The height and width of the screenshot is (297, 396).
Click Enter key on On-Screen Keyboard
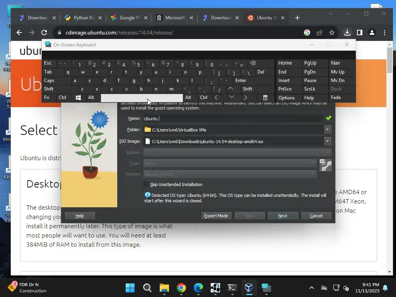coord(254,80)
